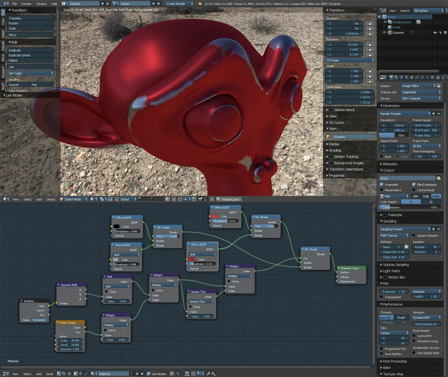This screenshot has width=448, height=377.
Task: Open the Feature Set dropdown showing Supported
Action: [x=421, y=92]
